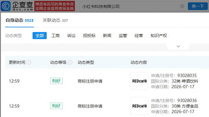Click application date in 93028035 row

click(183, 87)
